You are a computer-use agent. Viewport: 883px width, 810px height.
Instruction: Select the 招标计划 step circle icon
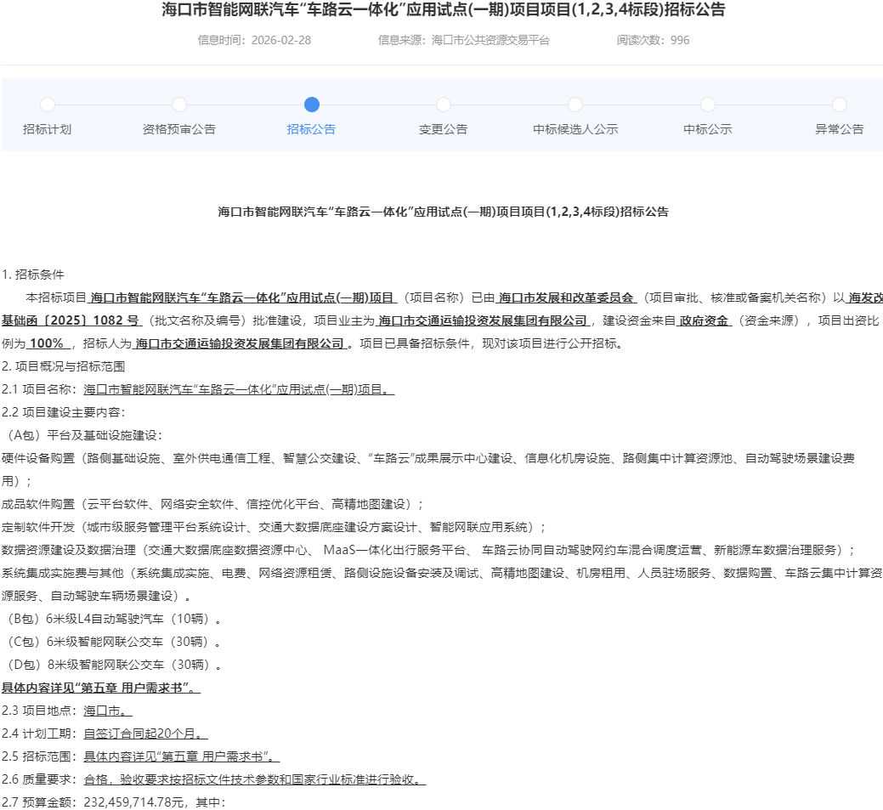tap(47, 105)
